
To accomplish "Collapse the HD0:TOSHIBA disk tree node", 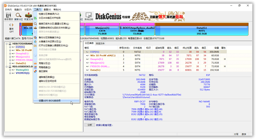I will (x=7, y=44).
